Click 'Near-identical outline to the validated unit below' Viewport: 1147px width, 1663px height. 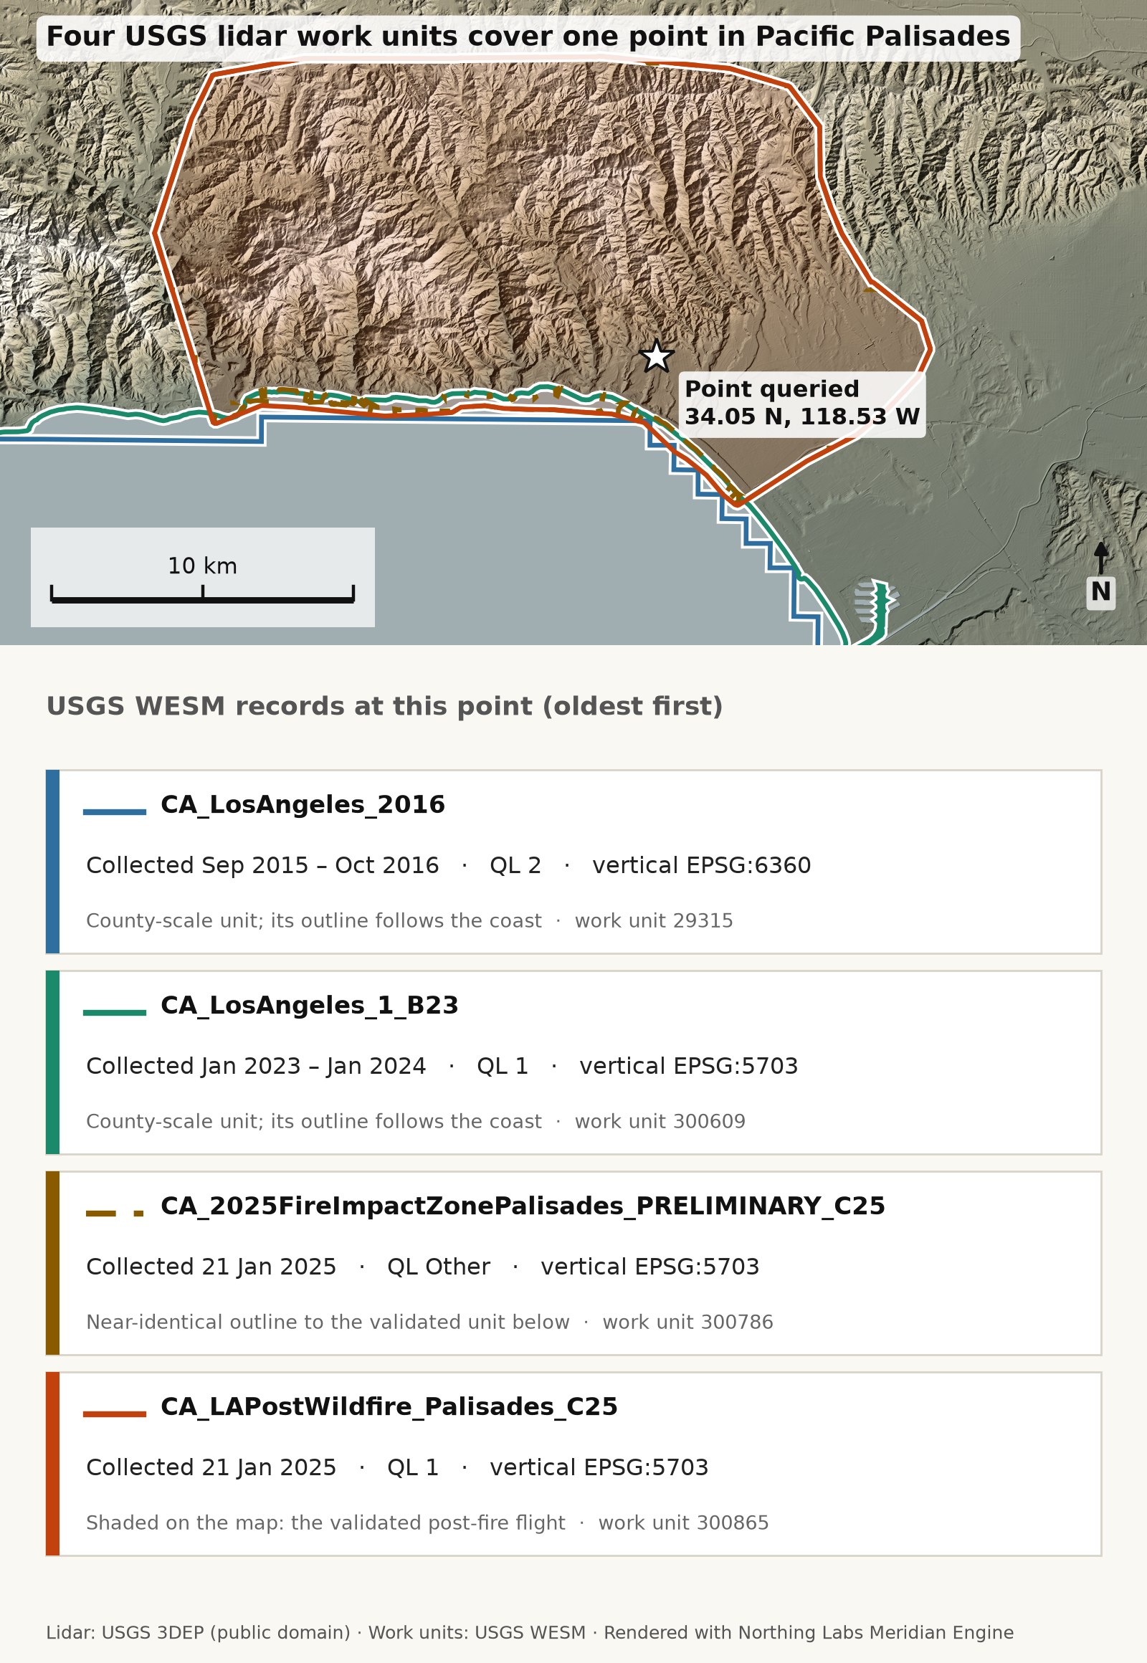[328, 1322]
